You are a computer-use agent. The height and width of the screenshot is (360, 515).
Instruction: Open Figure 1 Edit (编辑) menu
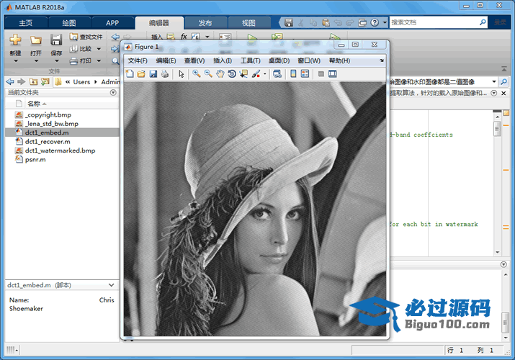(166, 60)
